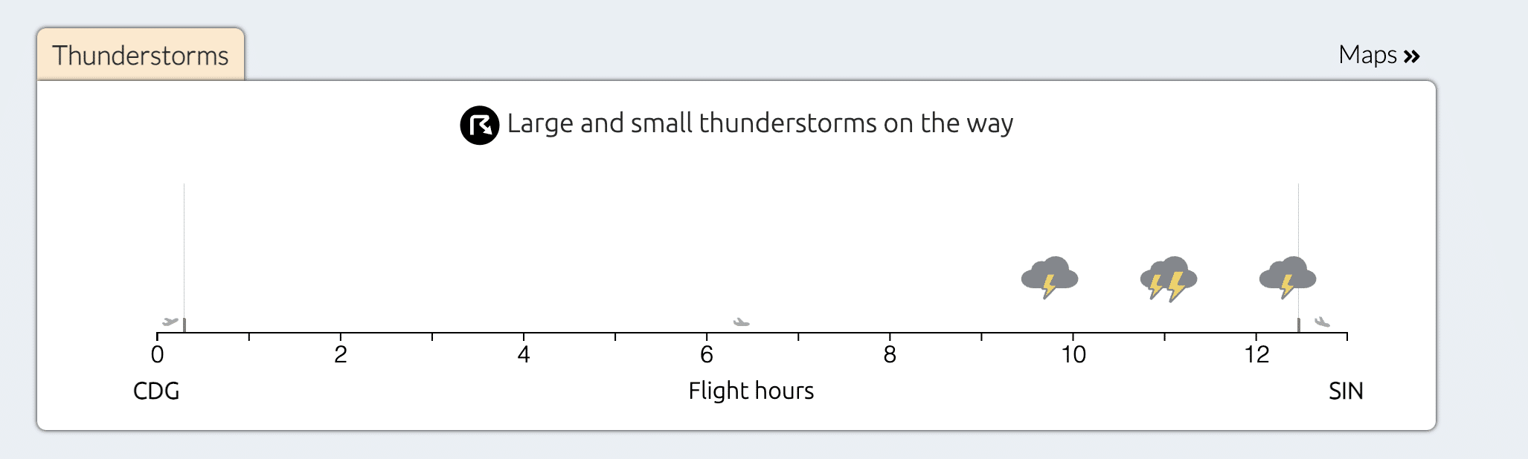Select the takeoff marker after hour 0
The height and width of the screenshot is (459, 1528).
click(x=184, y=325)
